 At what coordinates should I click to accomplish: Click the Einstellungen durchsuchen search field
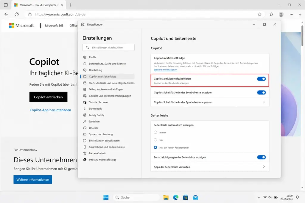pyautogui.click(x=108, y=47)
